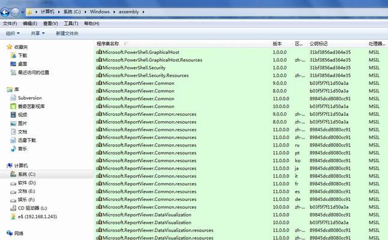
Task: Open the 共享 toolbar dropdown
Action: [x=38, y=33]
